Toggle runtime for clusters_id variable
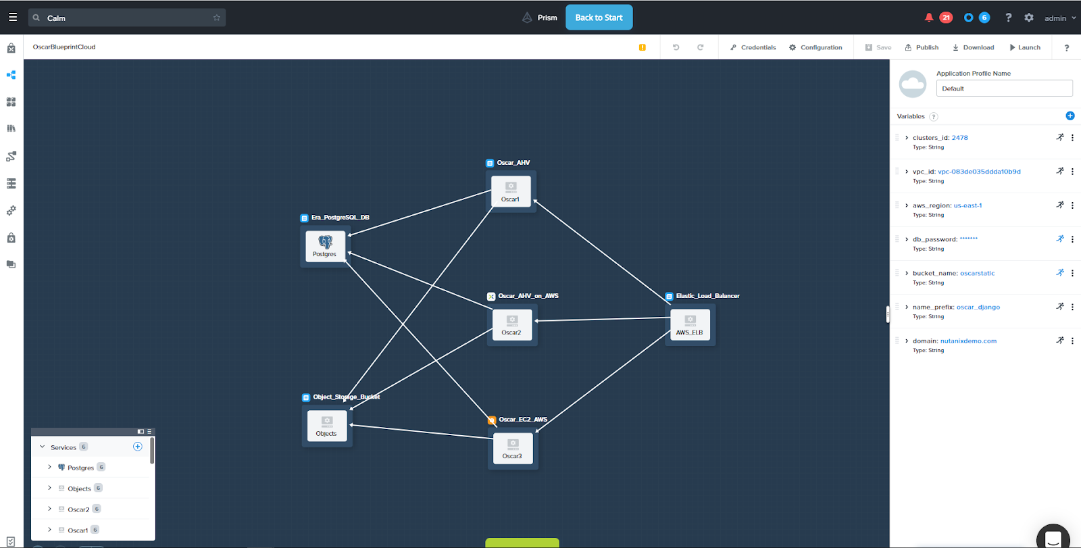The height and width of the screenshot is (548, 1081). pos(1060,137)
